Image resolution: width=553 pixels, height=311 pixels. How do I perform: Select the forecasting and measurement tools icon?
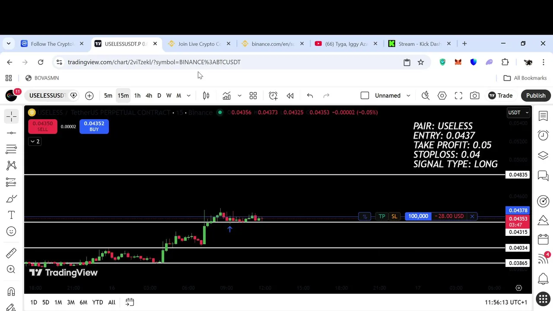(x=11, y=182)
